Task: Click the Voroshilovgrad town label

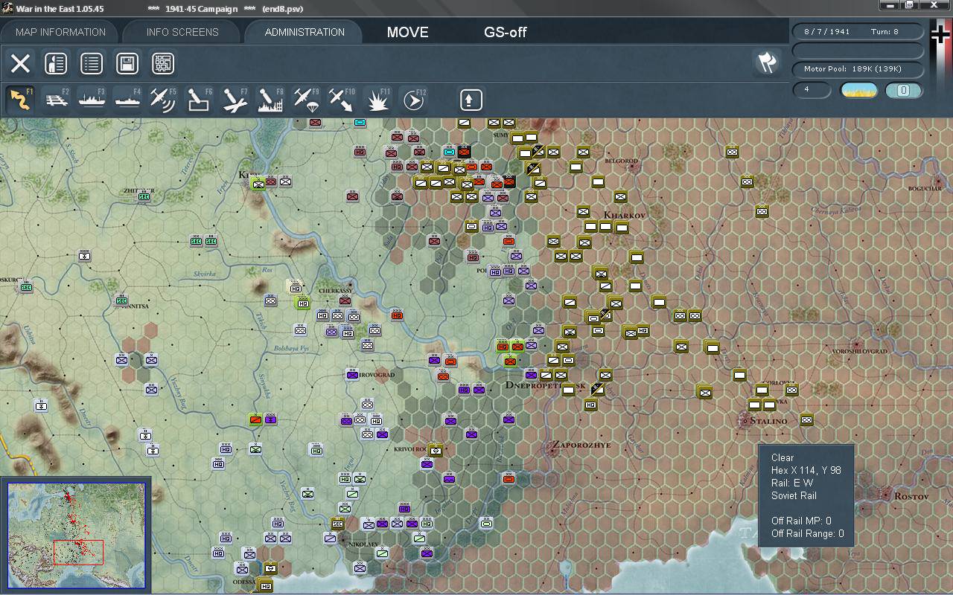Action: [x=859, y=351]
